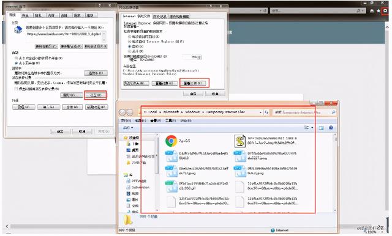Toggle the Explorer preview pane icon
392x236 pixels.
(x=321, y=128)
